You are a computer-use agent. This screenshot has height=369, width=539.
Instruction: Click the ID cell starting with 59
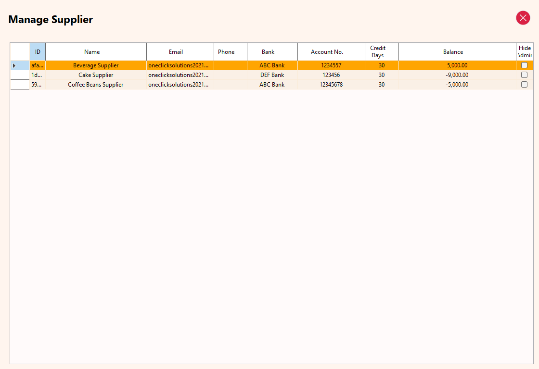pyautogui.click(x=38, y=85)
